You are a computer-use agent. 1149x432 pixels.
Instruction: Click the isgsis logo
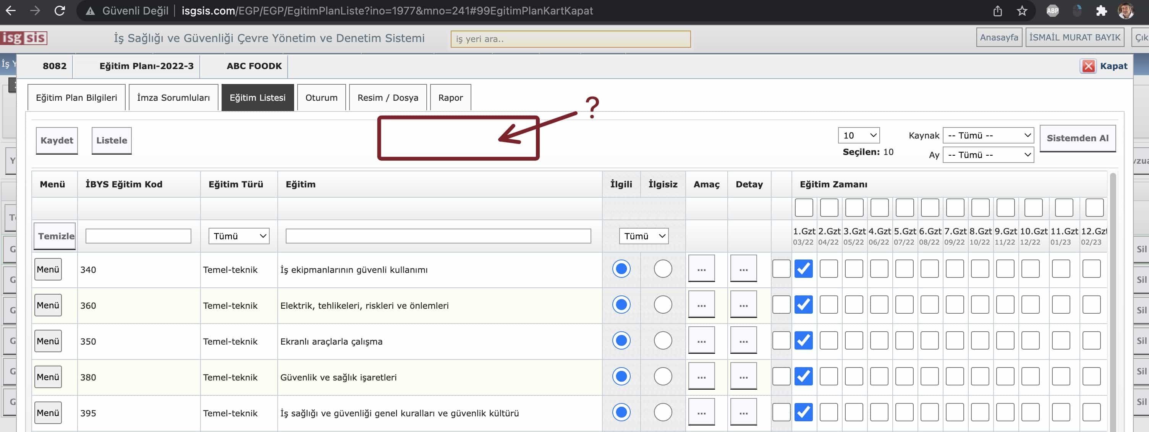(x=24, y=38)
